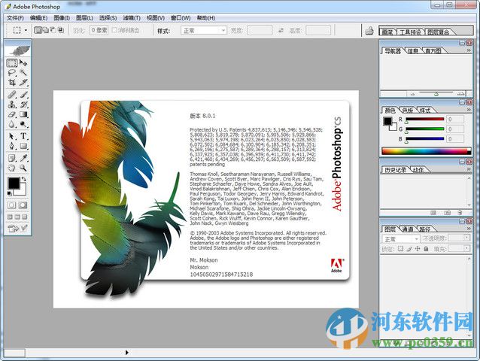
Task: Switch to the Histogram (直方图) tab
Action: click(x=433, y=51)
